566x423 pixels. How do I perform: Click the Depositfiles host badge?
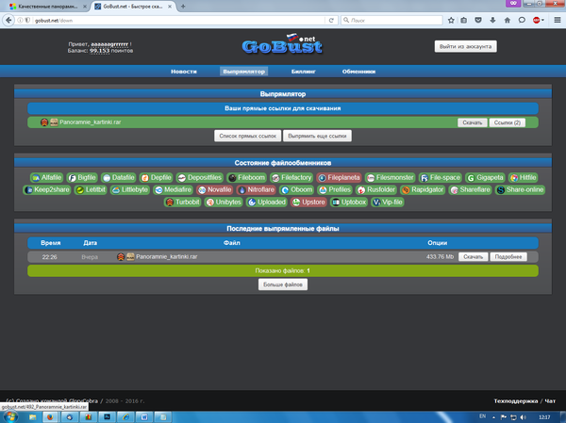pyautogui.click(x=200, y=177)
